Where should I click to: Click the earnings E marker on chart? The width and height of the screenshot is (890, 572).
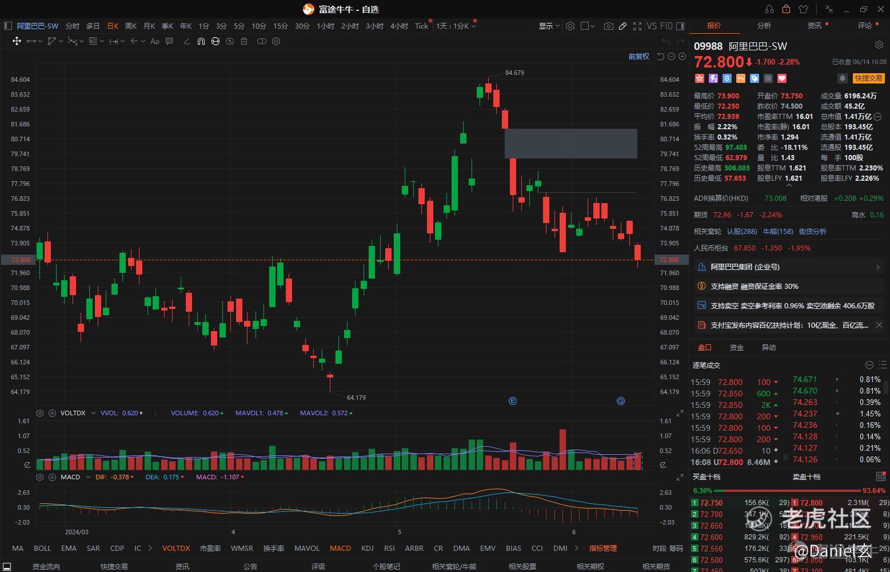pyautogui.click(x=512, y=401)
